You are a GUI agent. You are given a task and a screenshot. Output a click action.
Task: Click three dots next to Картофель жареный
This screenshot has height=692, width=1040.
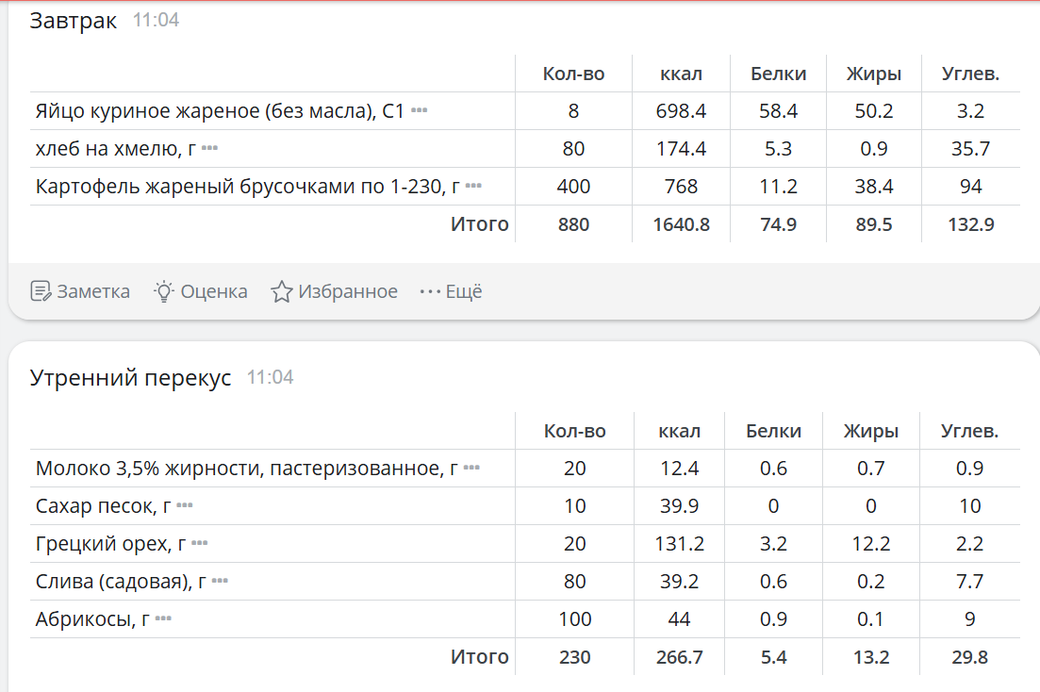click(473, 187)
